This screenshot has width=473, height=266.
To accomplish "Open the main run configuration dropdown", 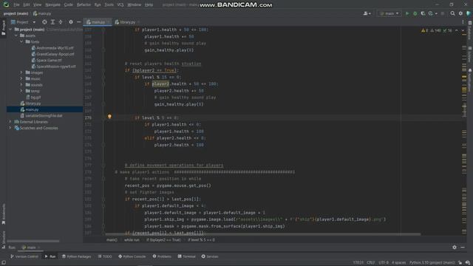I will click(x=389, y=13).
